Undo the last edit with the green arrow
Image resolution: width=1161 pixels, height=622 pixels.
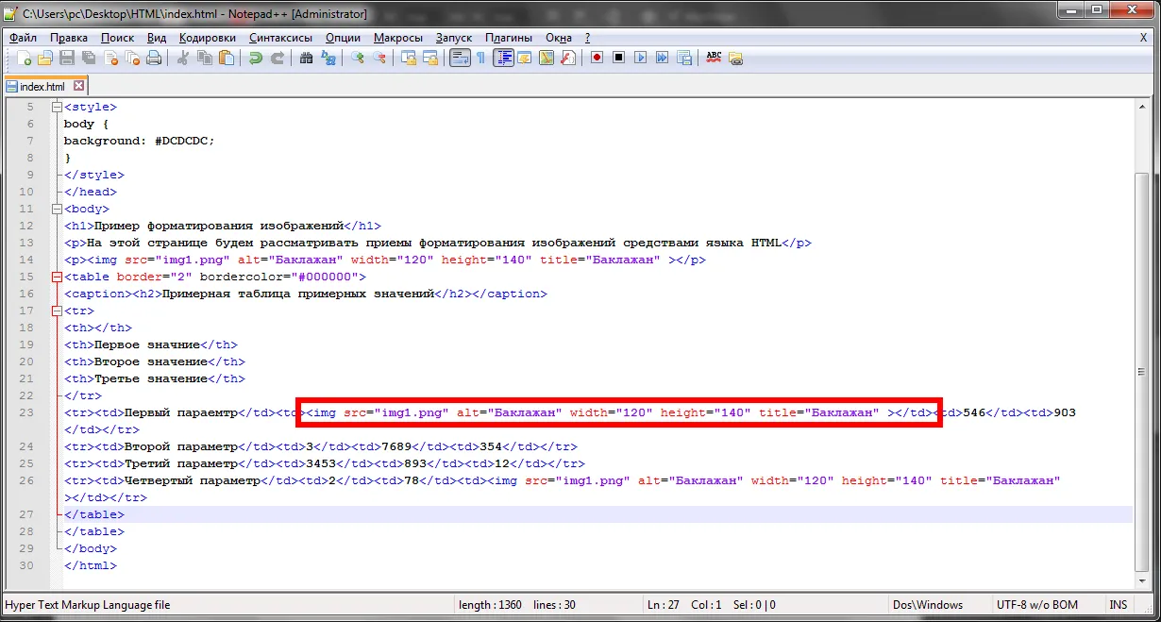click(x=255, y=58)
